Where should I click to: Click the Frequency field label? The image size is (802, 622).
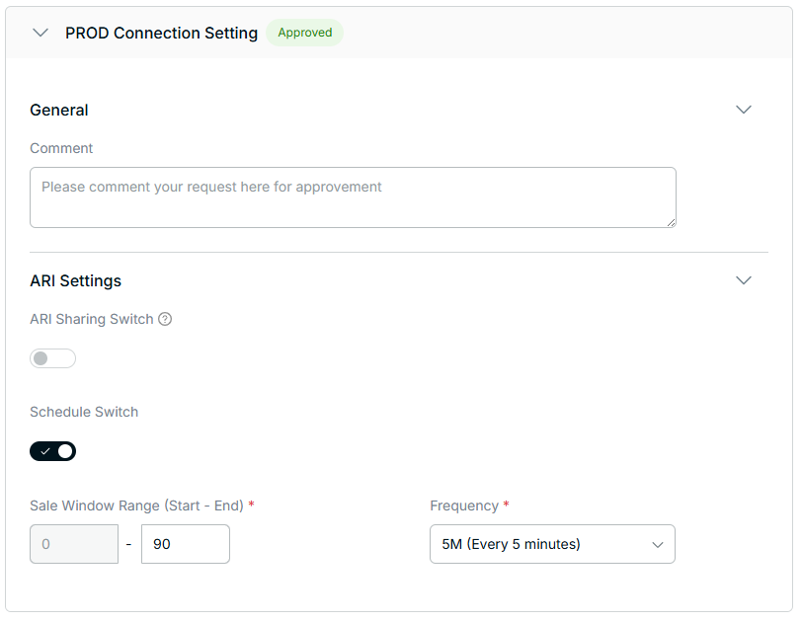(464, 505)
